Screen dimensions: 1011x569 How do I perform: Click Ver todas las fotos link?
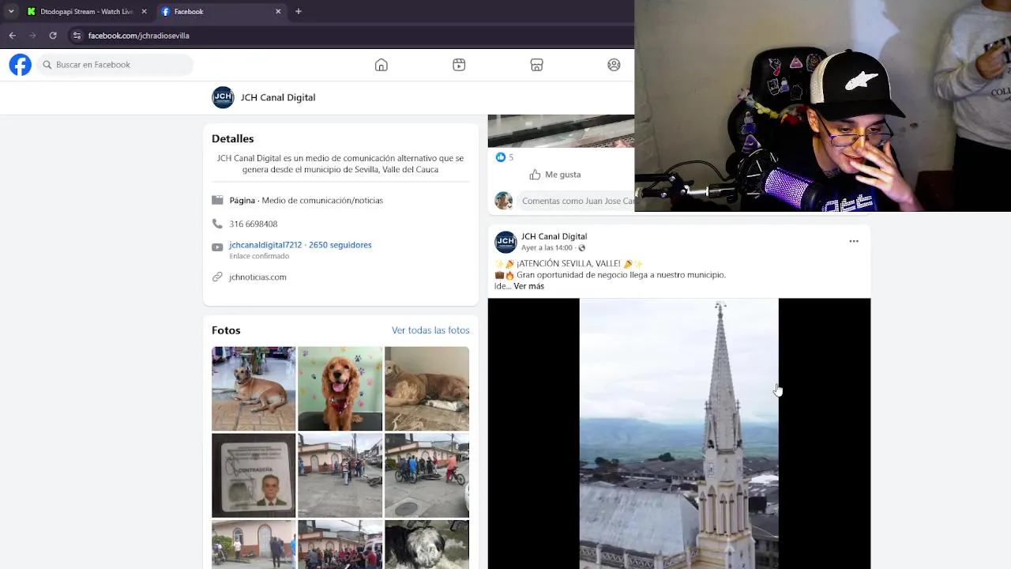point(430,330)
